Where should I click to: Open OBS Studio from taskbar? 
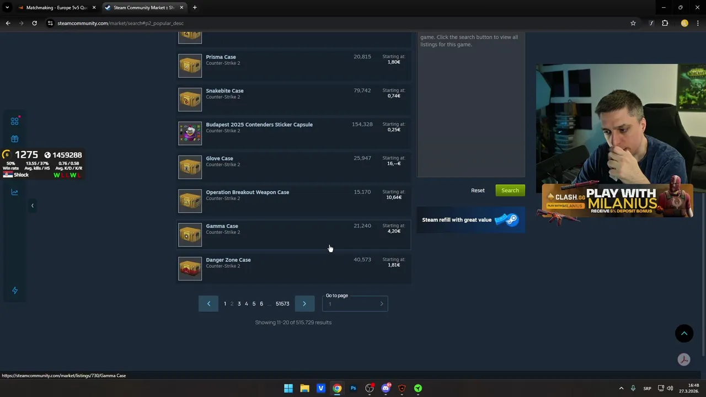pyautogui.click(x=370, y=388)
